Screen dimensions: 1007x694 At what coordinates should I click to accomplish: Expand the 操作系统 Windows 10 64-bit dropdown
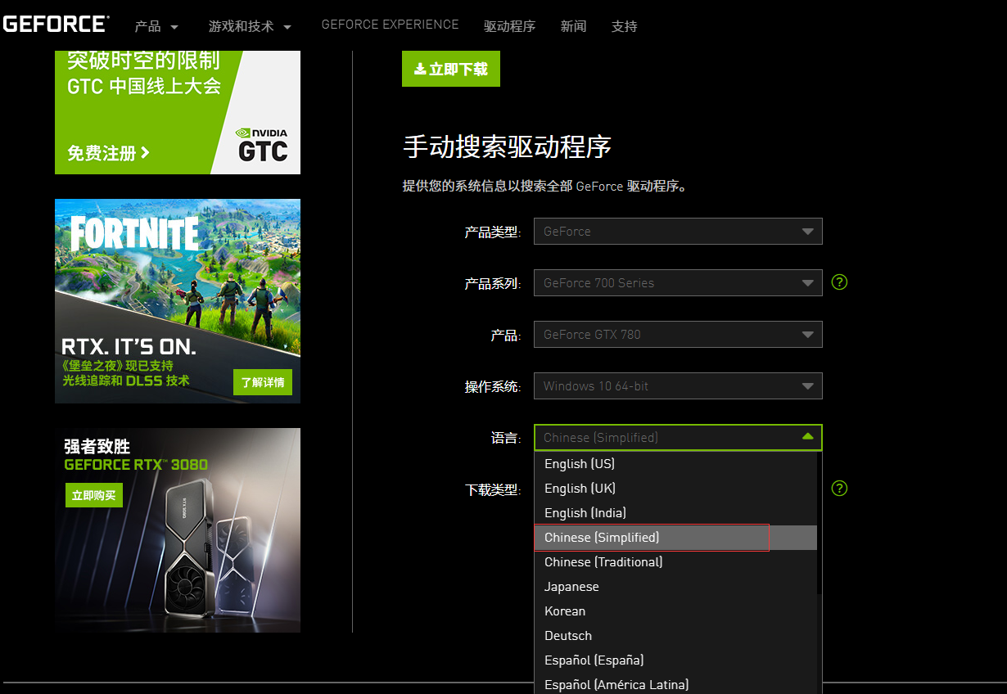pyautogui.click(x=678, y=385)
